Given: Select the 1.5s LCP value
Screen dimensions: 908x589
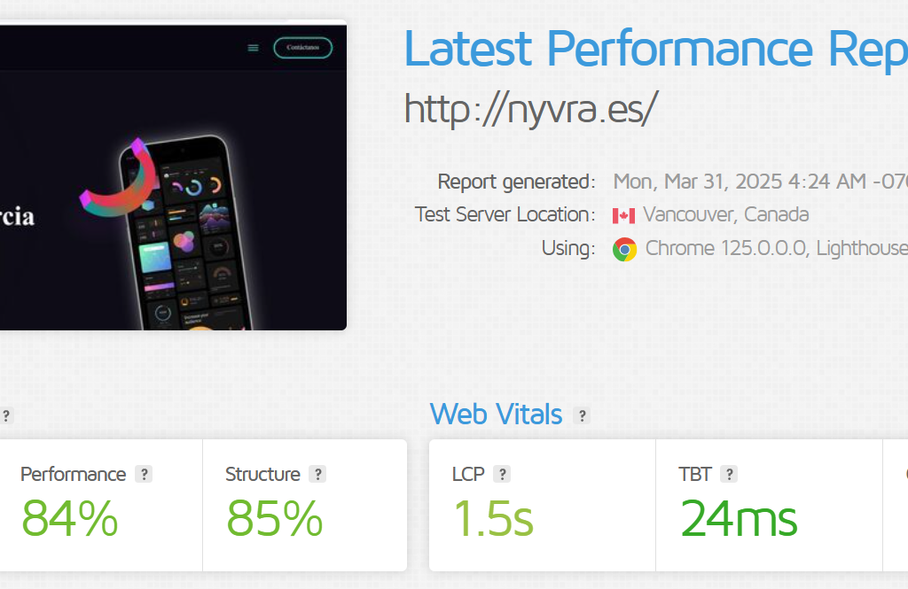Looking at the screenshot, I should tap(493, 518).
